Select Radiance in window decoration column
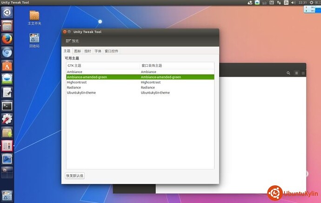This screenshot has height=203, width=321. point(148,88)
